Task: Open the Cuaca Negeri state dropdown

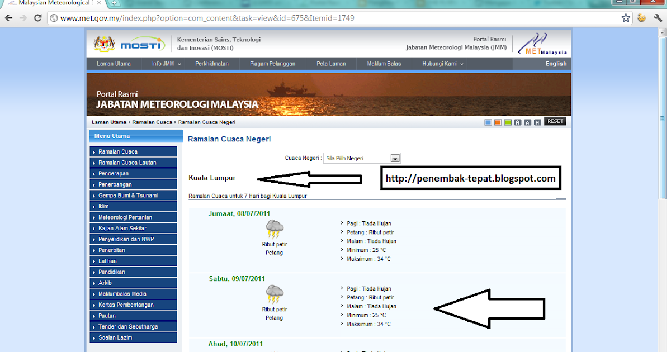Action: (x=362, y=158)
